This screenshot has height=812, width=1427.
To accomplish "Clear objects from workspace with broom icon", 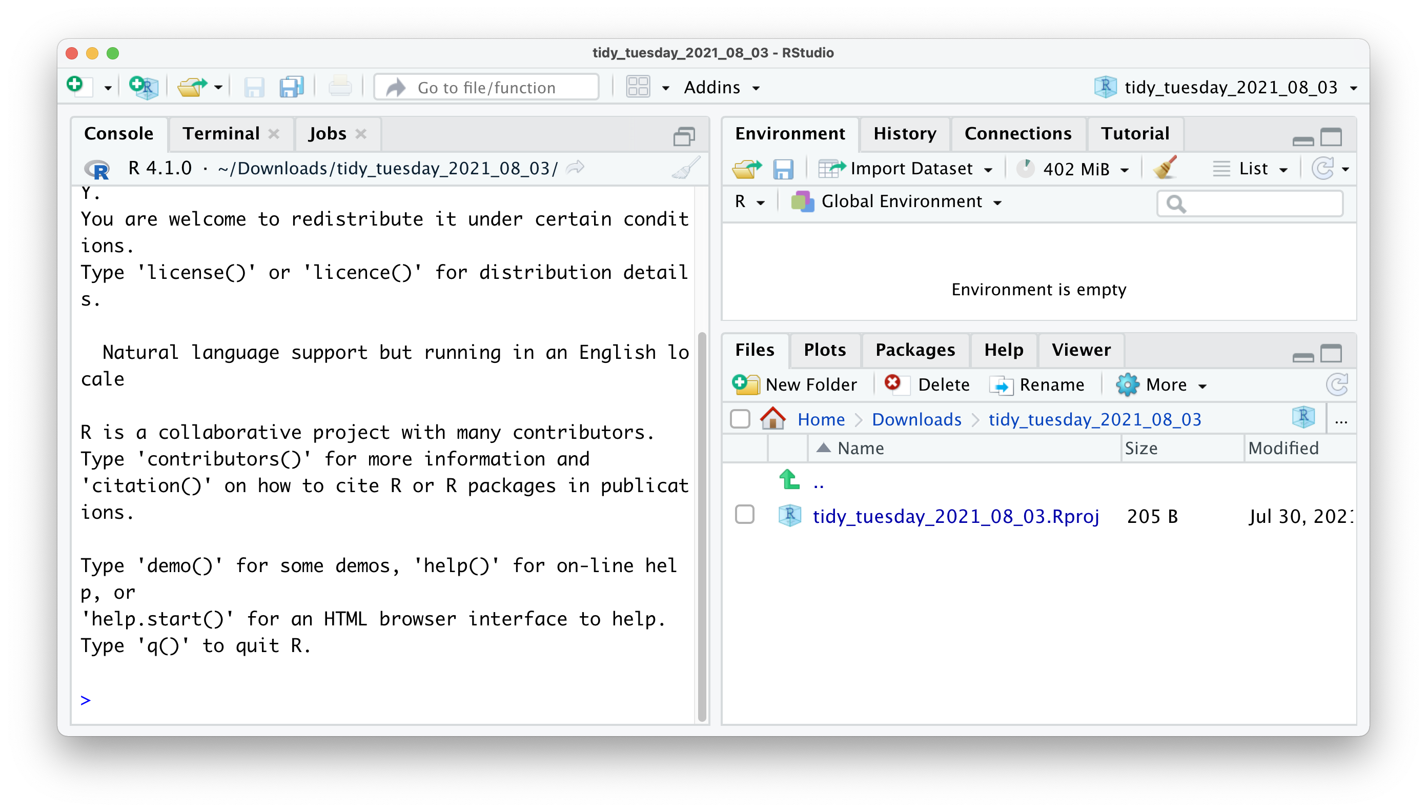I will point(1166,168).
